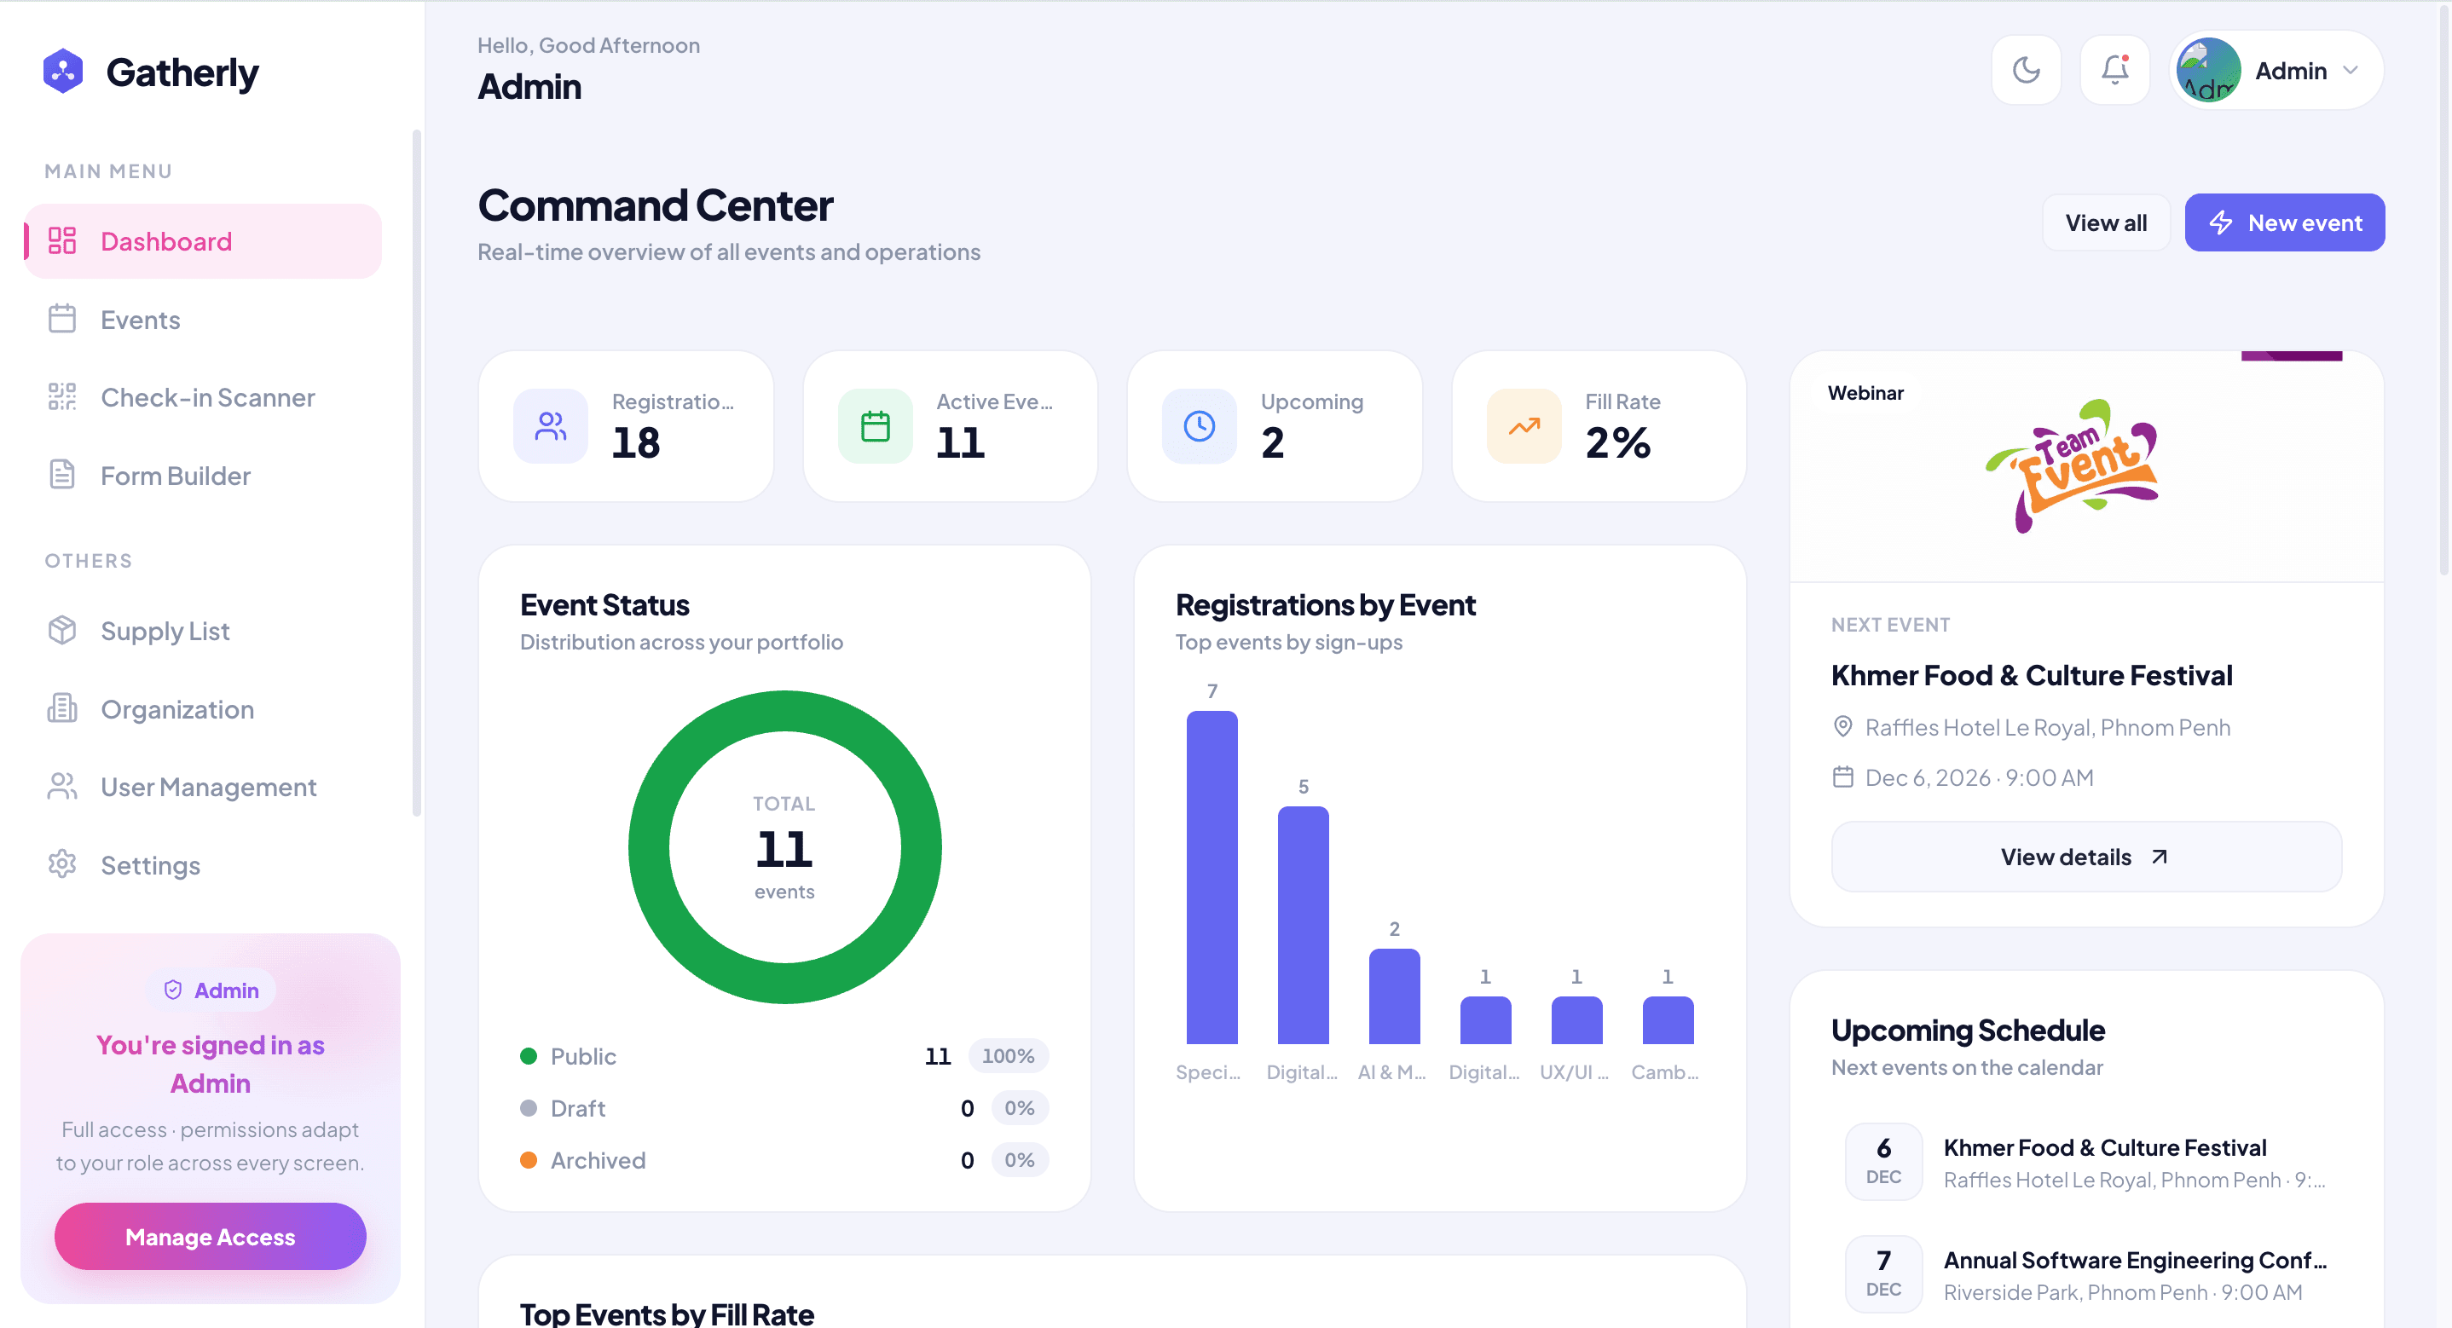
Task: Click the orange Archived legend dot
Action: point(529,1159)
